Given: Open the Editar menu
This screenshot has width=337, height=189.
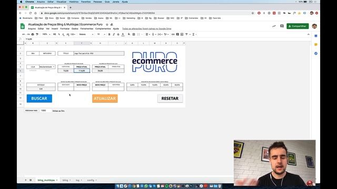Looking at the screenshot, I should pyautogui.click(x=41, y=29).
